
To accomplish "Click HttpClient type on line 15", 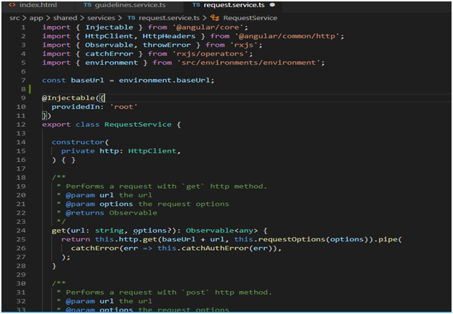I will (152, 151).
